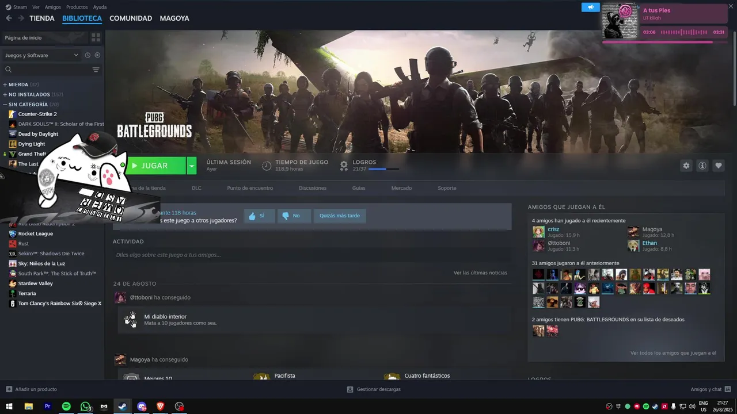Select Stardew Valley icon in list
The width and height of the screenshot is (737, 414).
coord(12,283)
